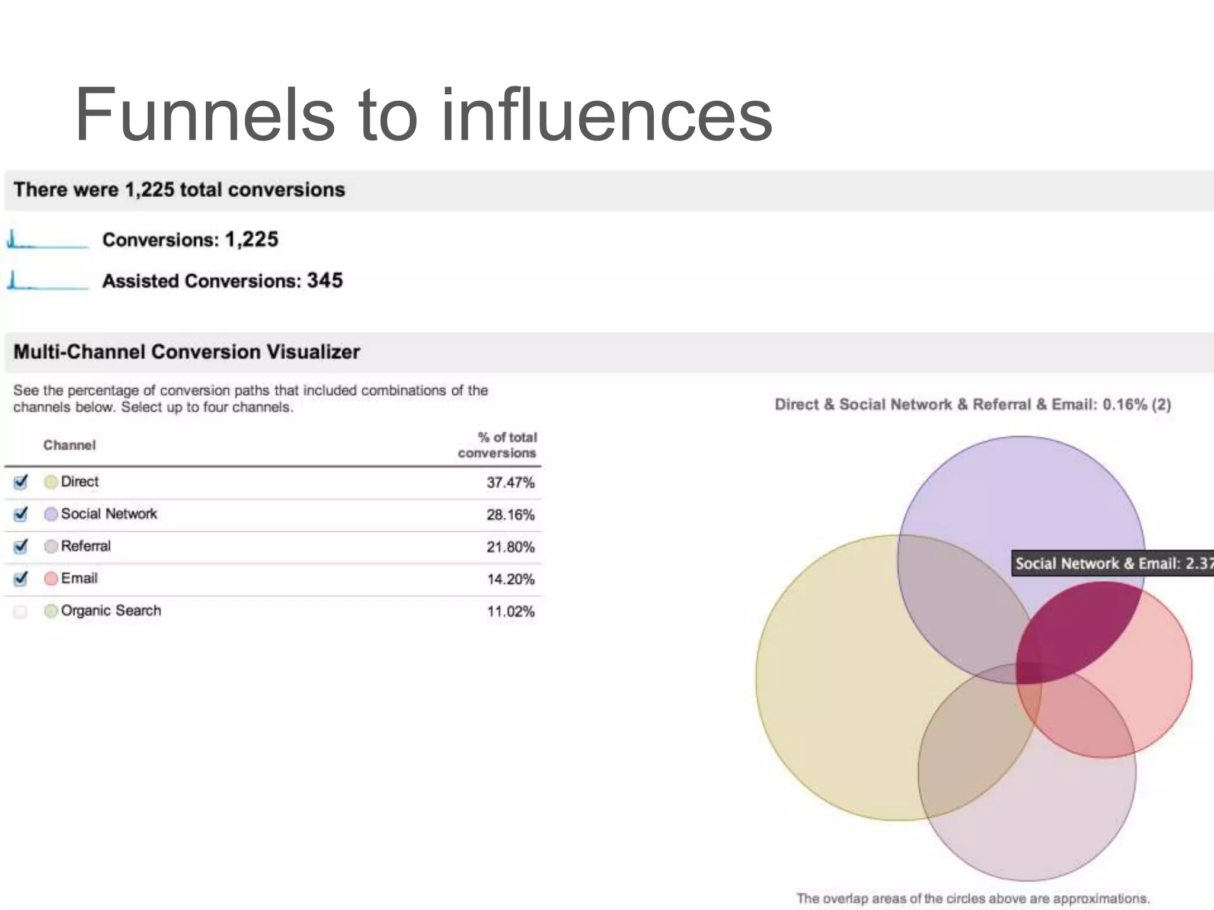The width and height of the screenshot is (1214, 910).
Task: Select the Email channel label
Action: 79,578
